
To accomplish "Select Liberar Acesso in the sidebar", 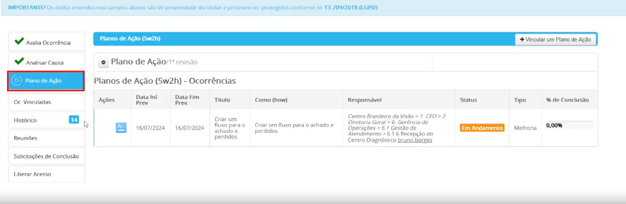I will coord(32,174).
